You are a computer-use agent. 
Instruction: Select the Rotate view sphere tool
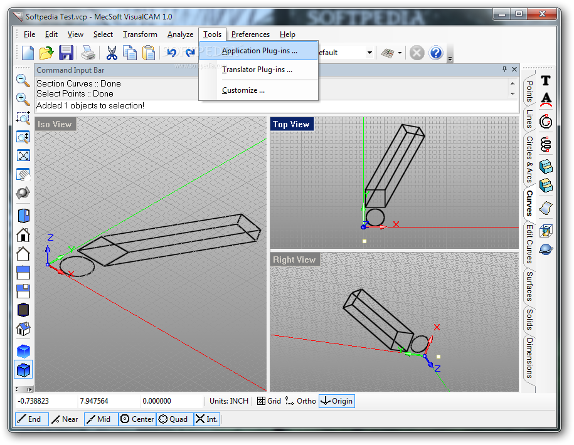(23, 192)
